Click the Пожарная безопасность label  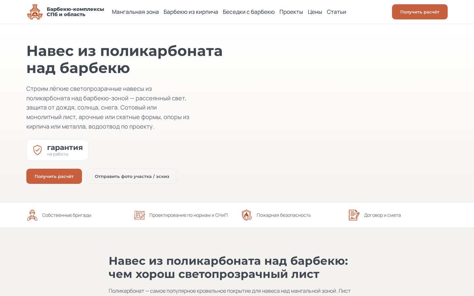click(x=284, y=215)
